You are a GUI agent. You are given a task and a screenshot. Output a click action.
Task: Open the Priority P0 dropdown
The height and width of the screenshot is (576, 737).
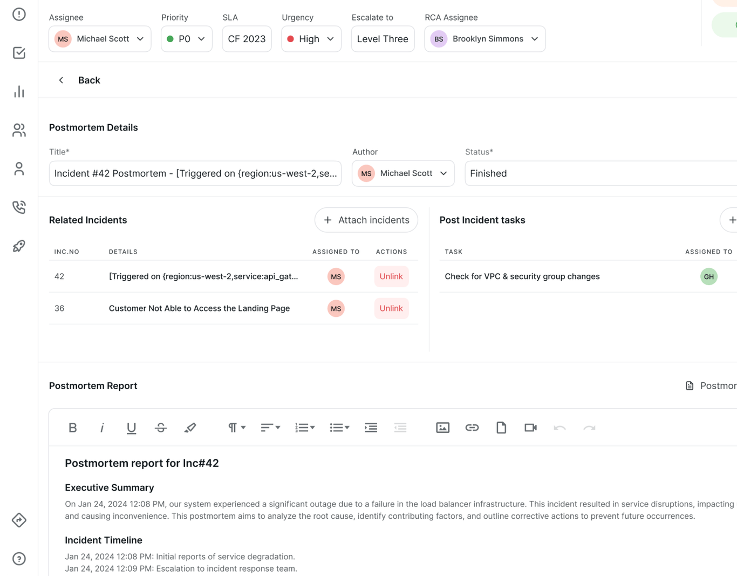186,38
